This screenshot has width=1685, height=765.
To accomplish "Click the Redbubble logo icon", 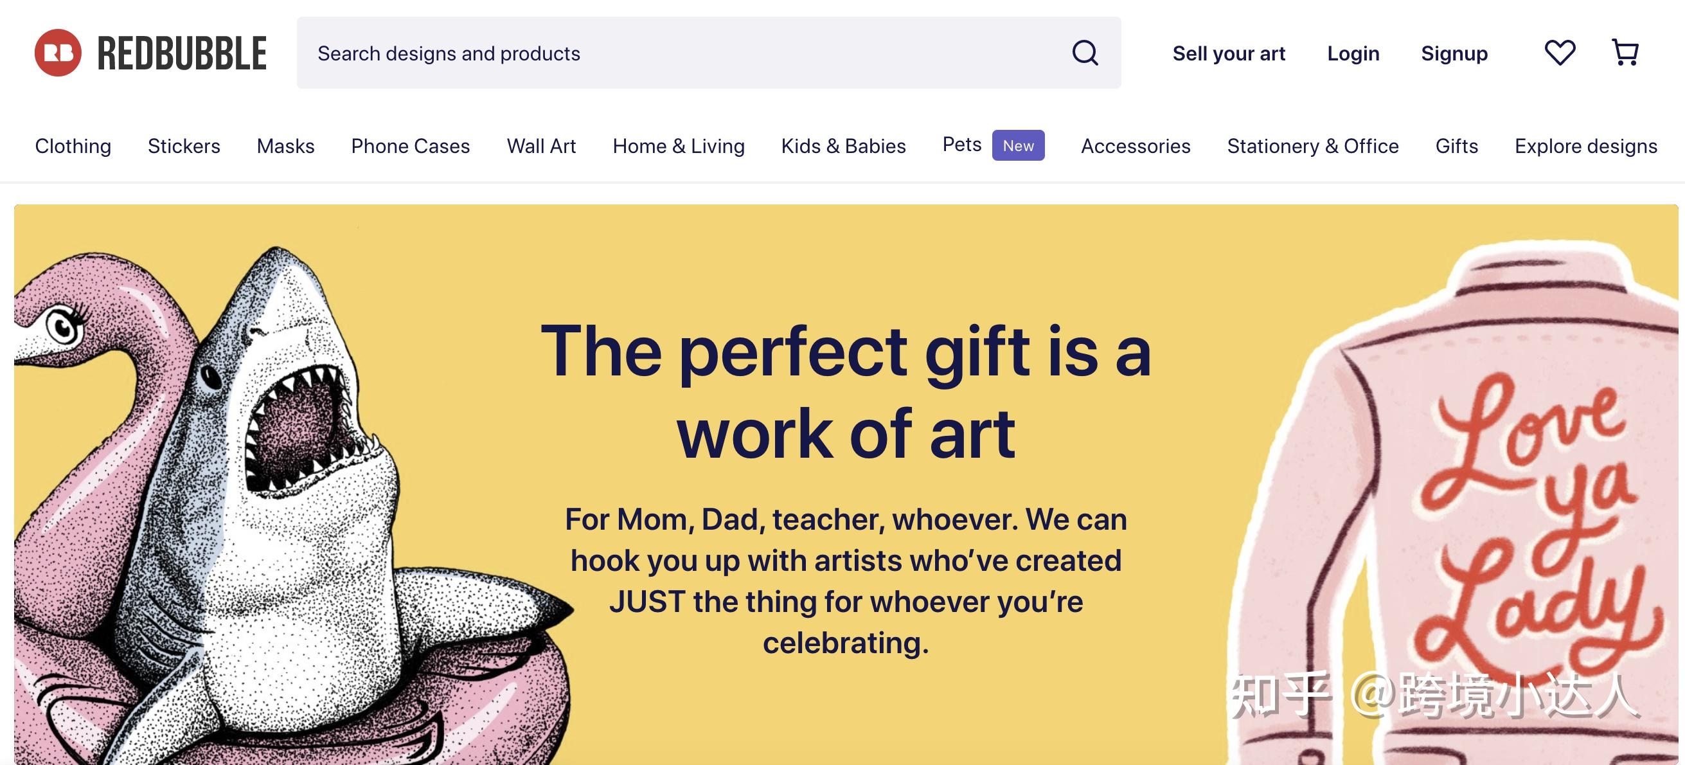I will click(58, 53).
